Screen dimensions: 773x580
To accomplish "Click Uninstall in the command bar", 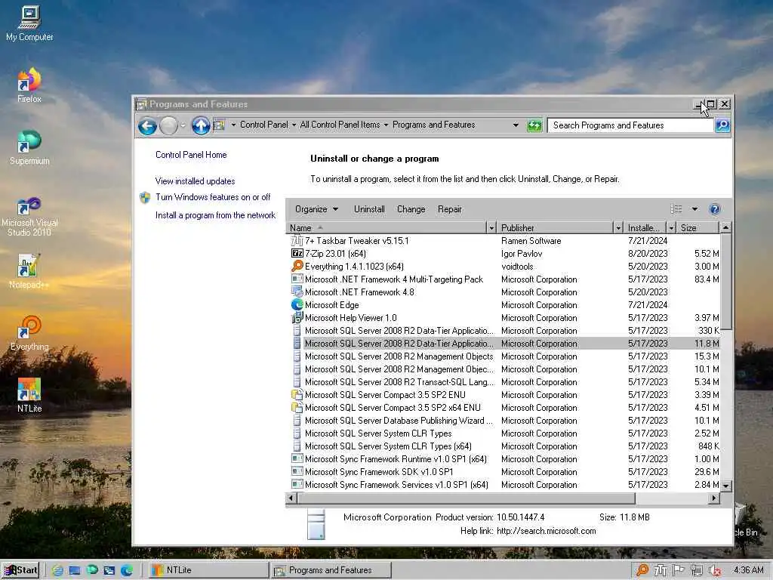I will (x=369, y=209).
